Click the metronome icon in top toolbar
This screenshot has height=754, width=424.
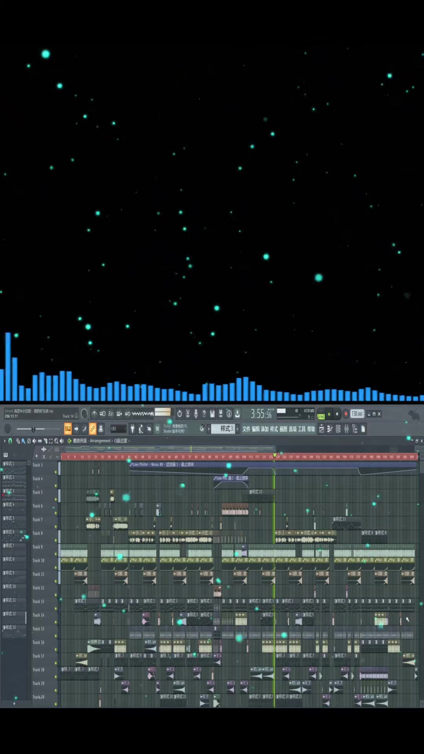(94, 414)
